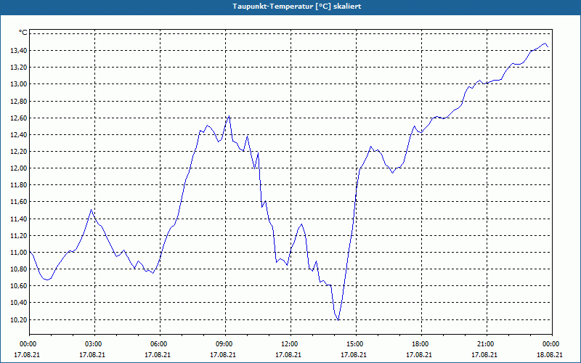Screen dimensions: 581x363
Task: Click the '06:00' time label
Action: pyautogui.click(x=158, y=344)
